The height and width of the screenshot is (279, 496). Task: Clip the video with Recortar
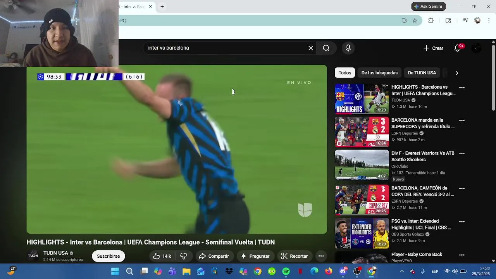coord(294,256)
